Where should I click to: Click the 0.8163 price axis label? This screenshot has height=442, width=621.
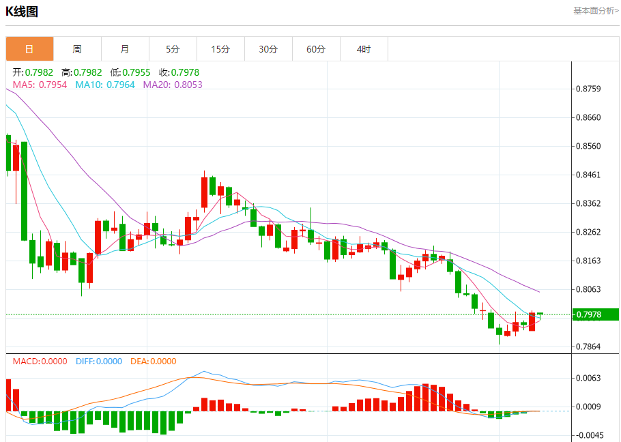[588, 261]
